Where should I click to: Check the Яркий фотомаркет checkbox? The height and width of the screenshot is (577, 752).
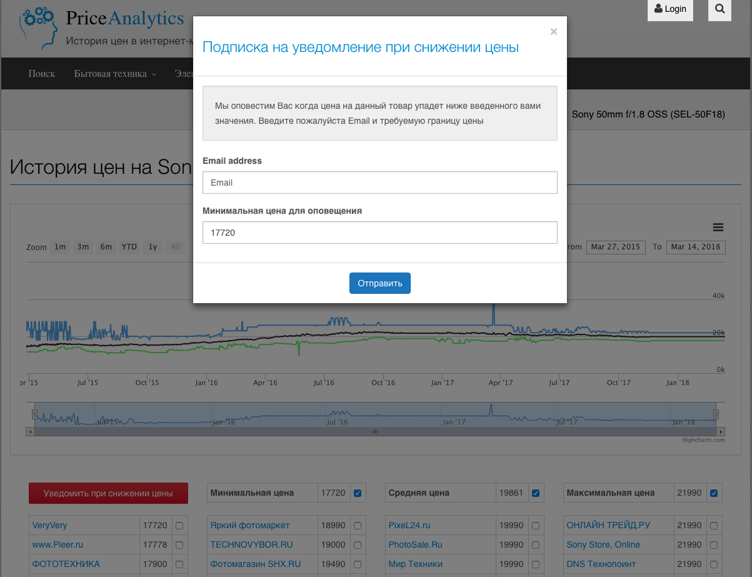click(x=358, y=526)
